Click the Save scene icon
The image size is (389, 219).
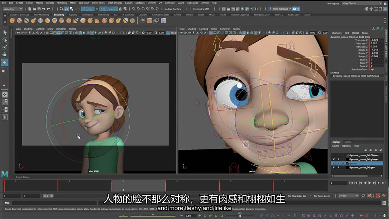39,9
